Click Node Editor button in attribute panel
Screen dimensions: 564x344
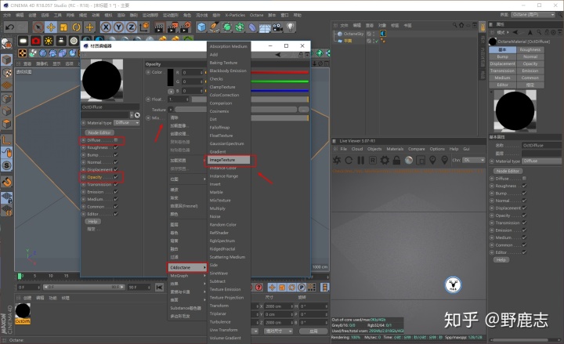click(x=508, y=171)
